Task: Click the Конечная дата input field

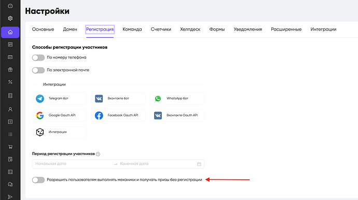Action: 158,164
